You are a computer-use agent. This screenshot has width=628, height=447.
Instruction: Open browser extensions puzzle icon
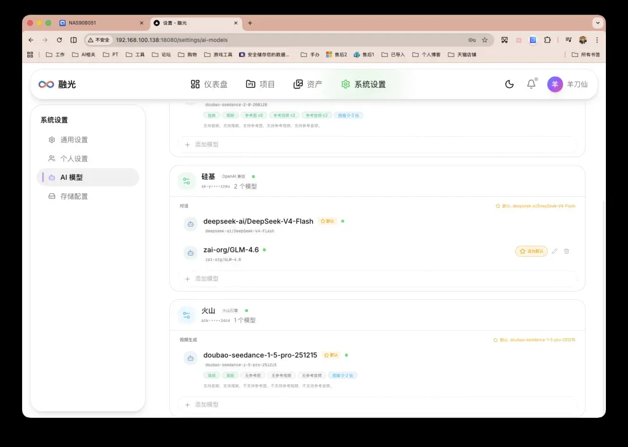click(547, 40)
